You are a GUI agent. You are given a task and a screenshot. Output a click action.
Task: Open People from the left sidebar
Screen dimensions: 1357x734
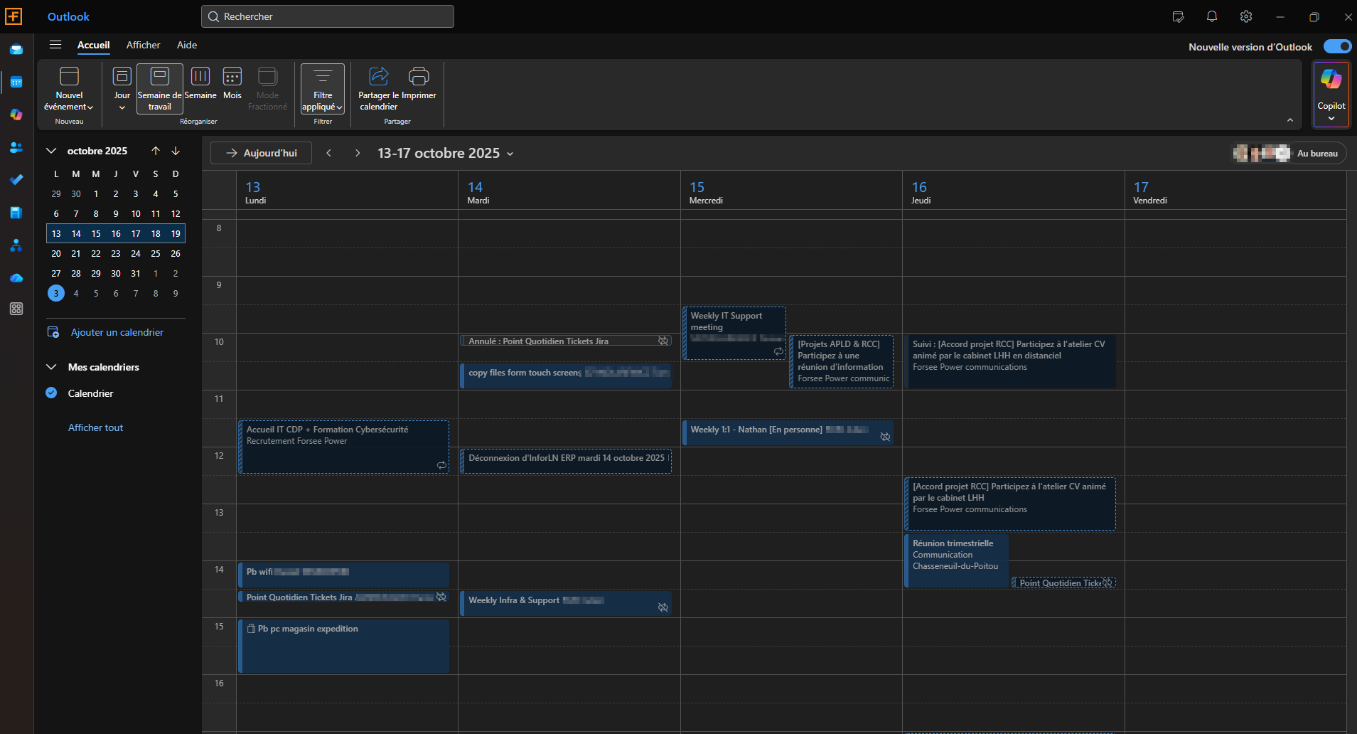pyautogui.click(x=16, y=147)
